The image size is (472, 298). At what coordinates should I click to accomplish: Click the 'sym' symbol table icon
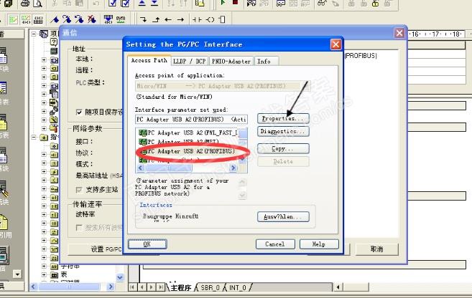121,19
